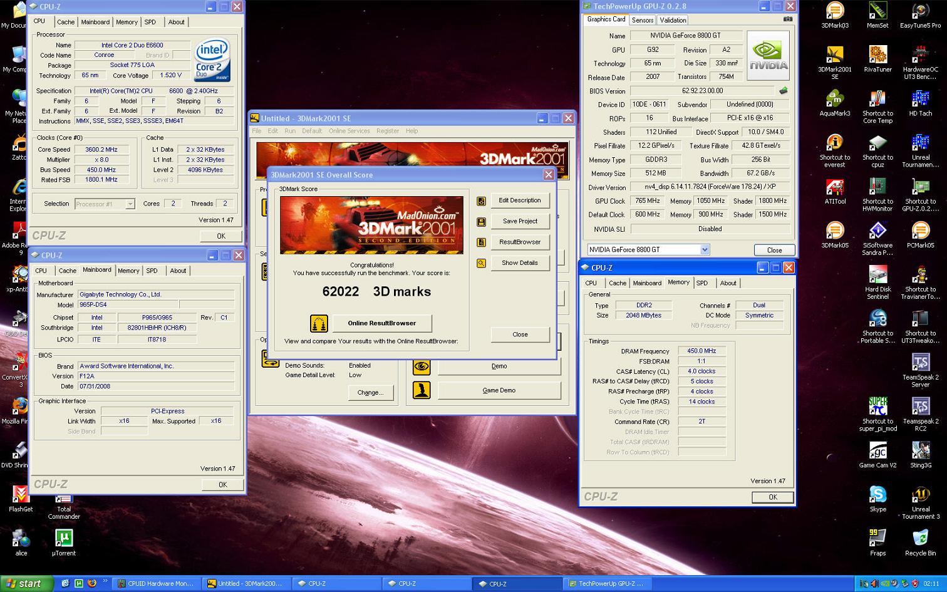
Task: Launch PCMark05 desktop icon
Action: 920,235
